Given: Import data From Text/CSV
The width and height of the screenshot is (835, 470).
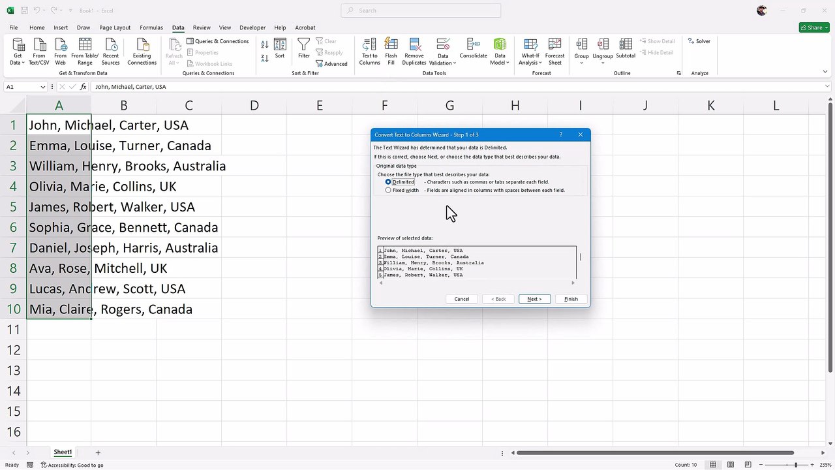Looking at the screenshot, I should [39, 51].
